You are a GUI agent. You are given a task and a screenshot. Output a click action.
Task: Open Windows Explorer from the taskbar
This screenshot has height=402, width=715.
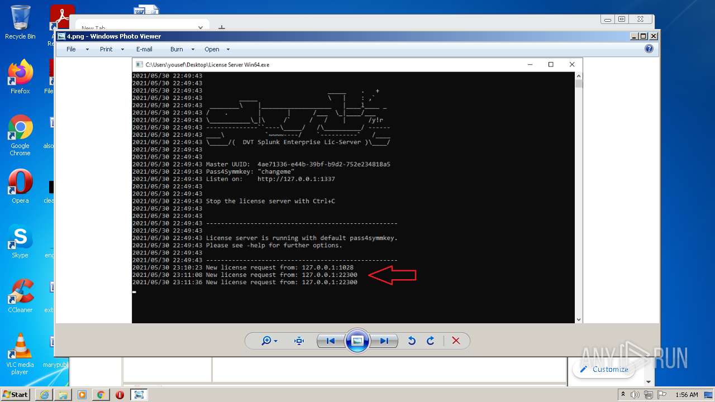63,395
